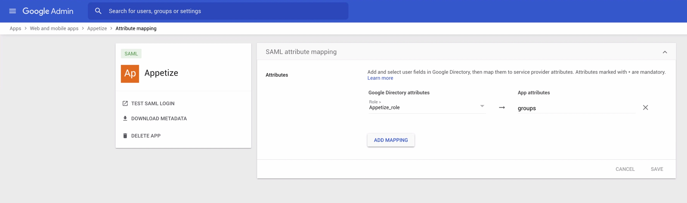
Task: Click the SAML attribute mapping header title
Action: pyautogui.click(x=301, y=52)
